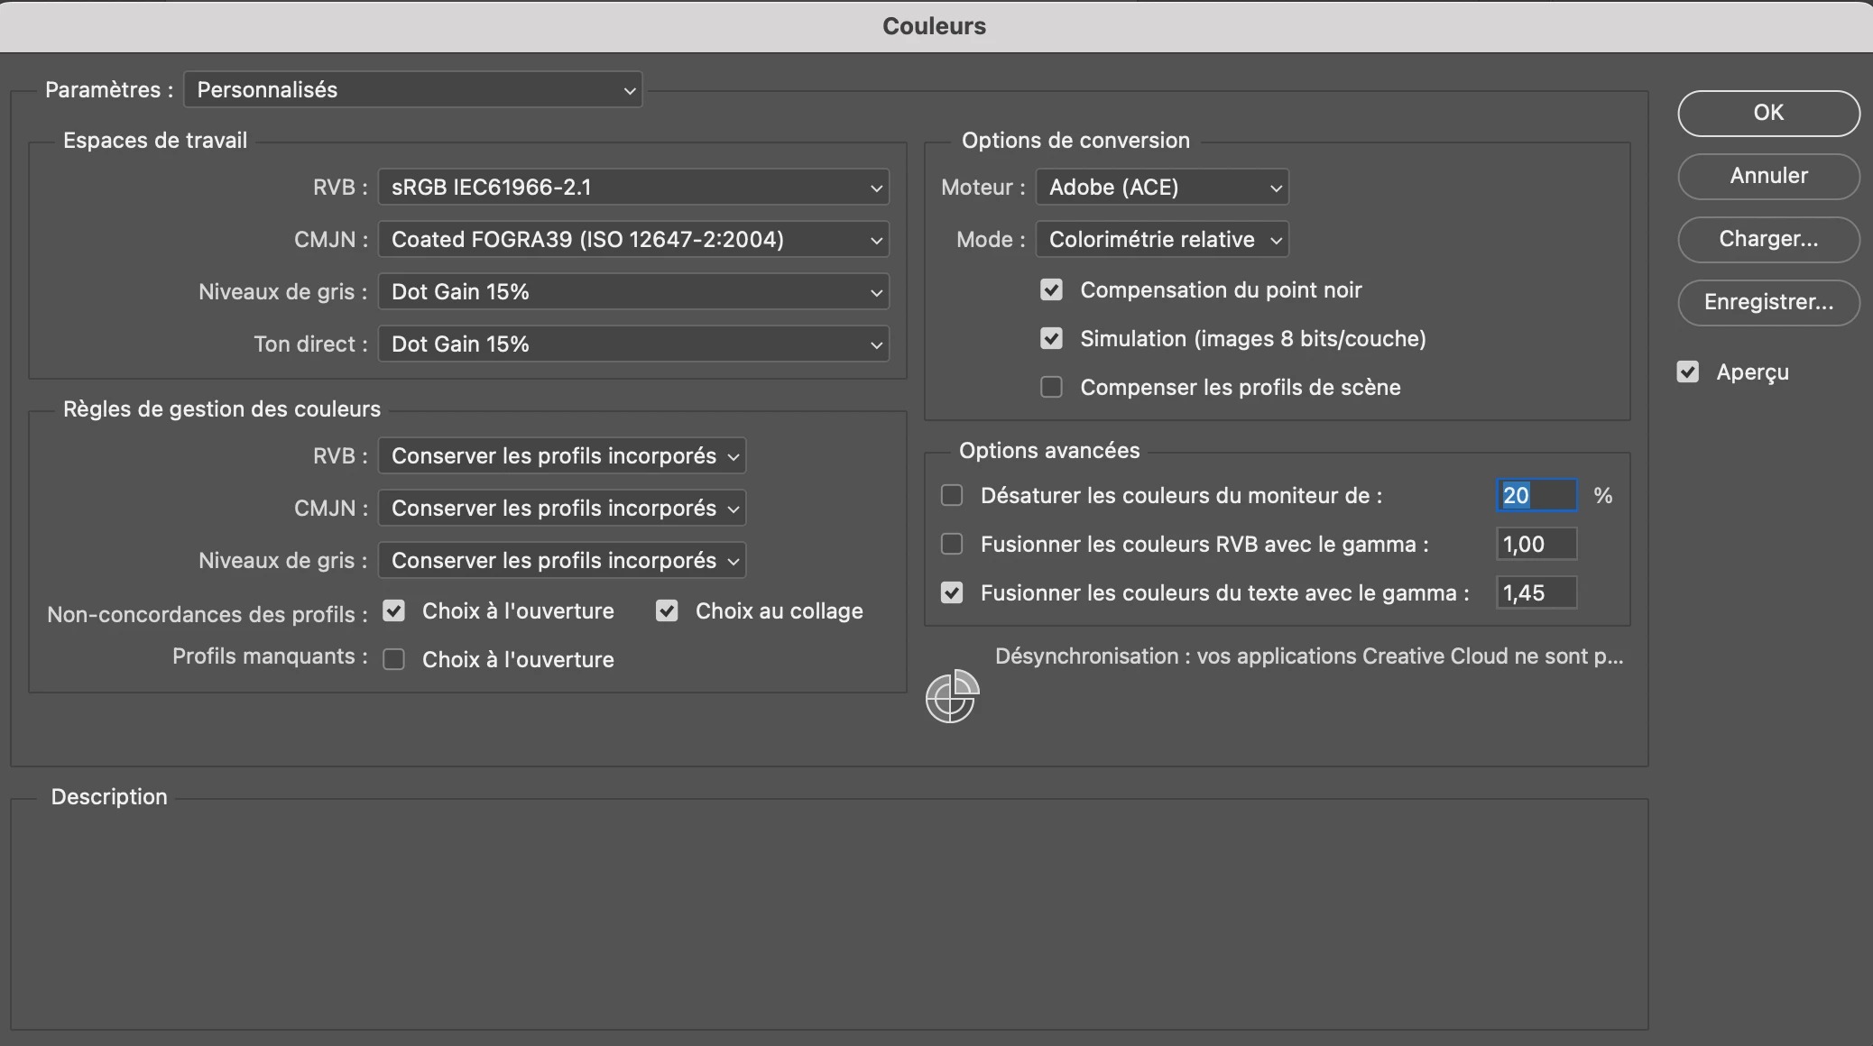Uncheck Choix au collage option

[x=667, y=611]
